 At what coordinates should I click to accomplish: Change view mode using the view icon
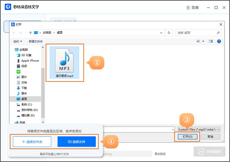pyautogui.click(x=199, y=41)
